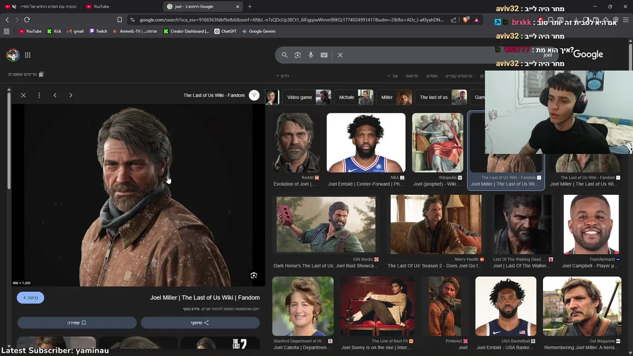
Task: Open the large Joel Miller preview image
Action: tap(138, 195)
